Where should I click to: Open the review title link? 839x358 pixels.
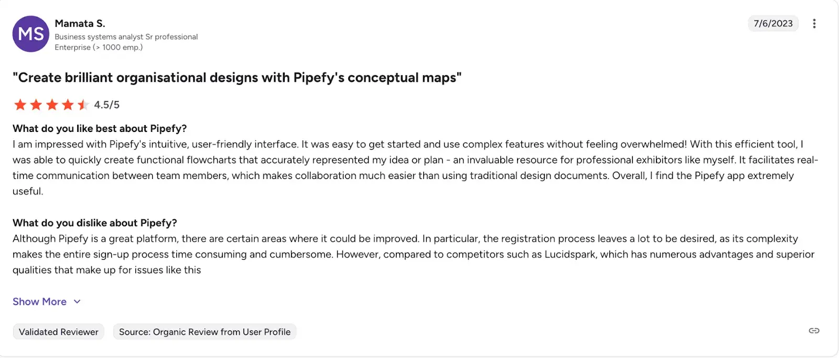[x=237, y=77]
